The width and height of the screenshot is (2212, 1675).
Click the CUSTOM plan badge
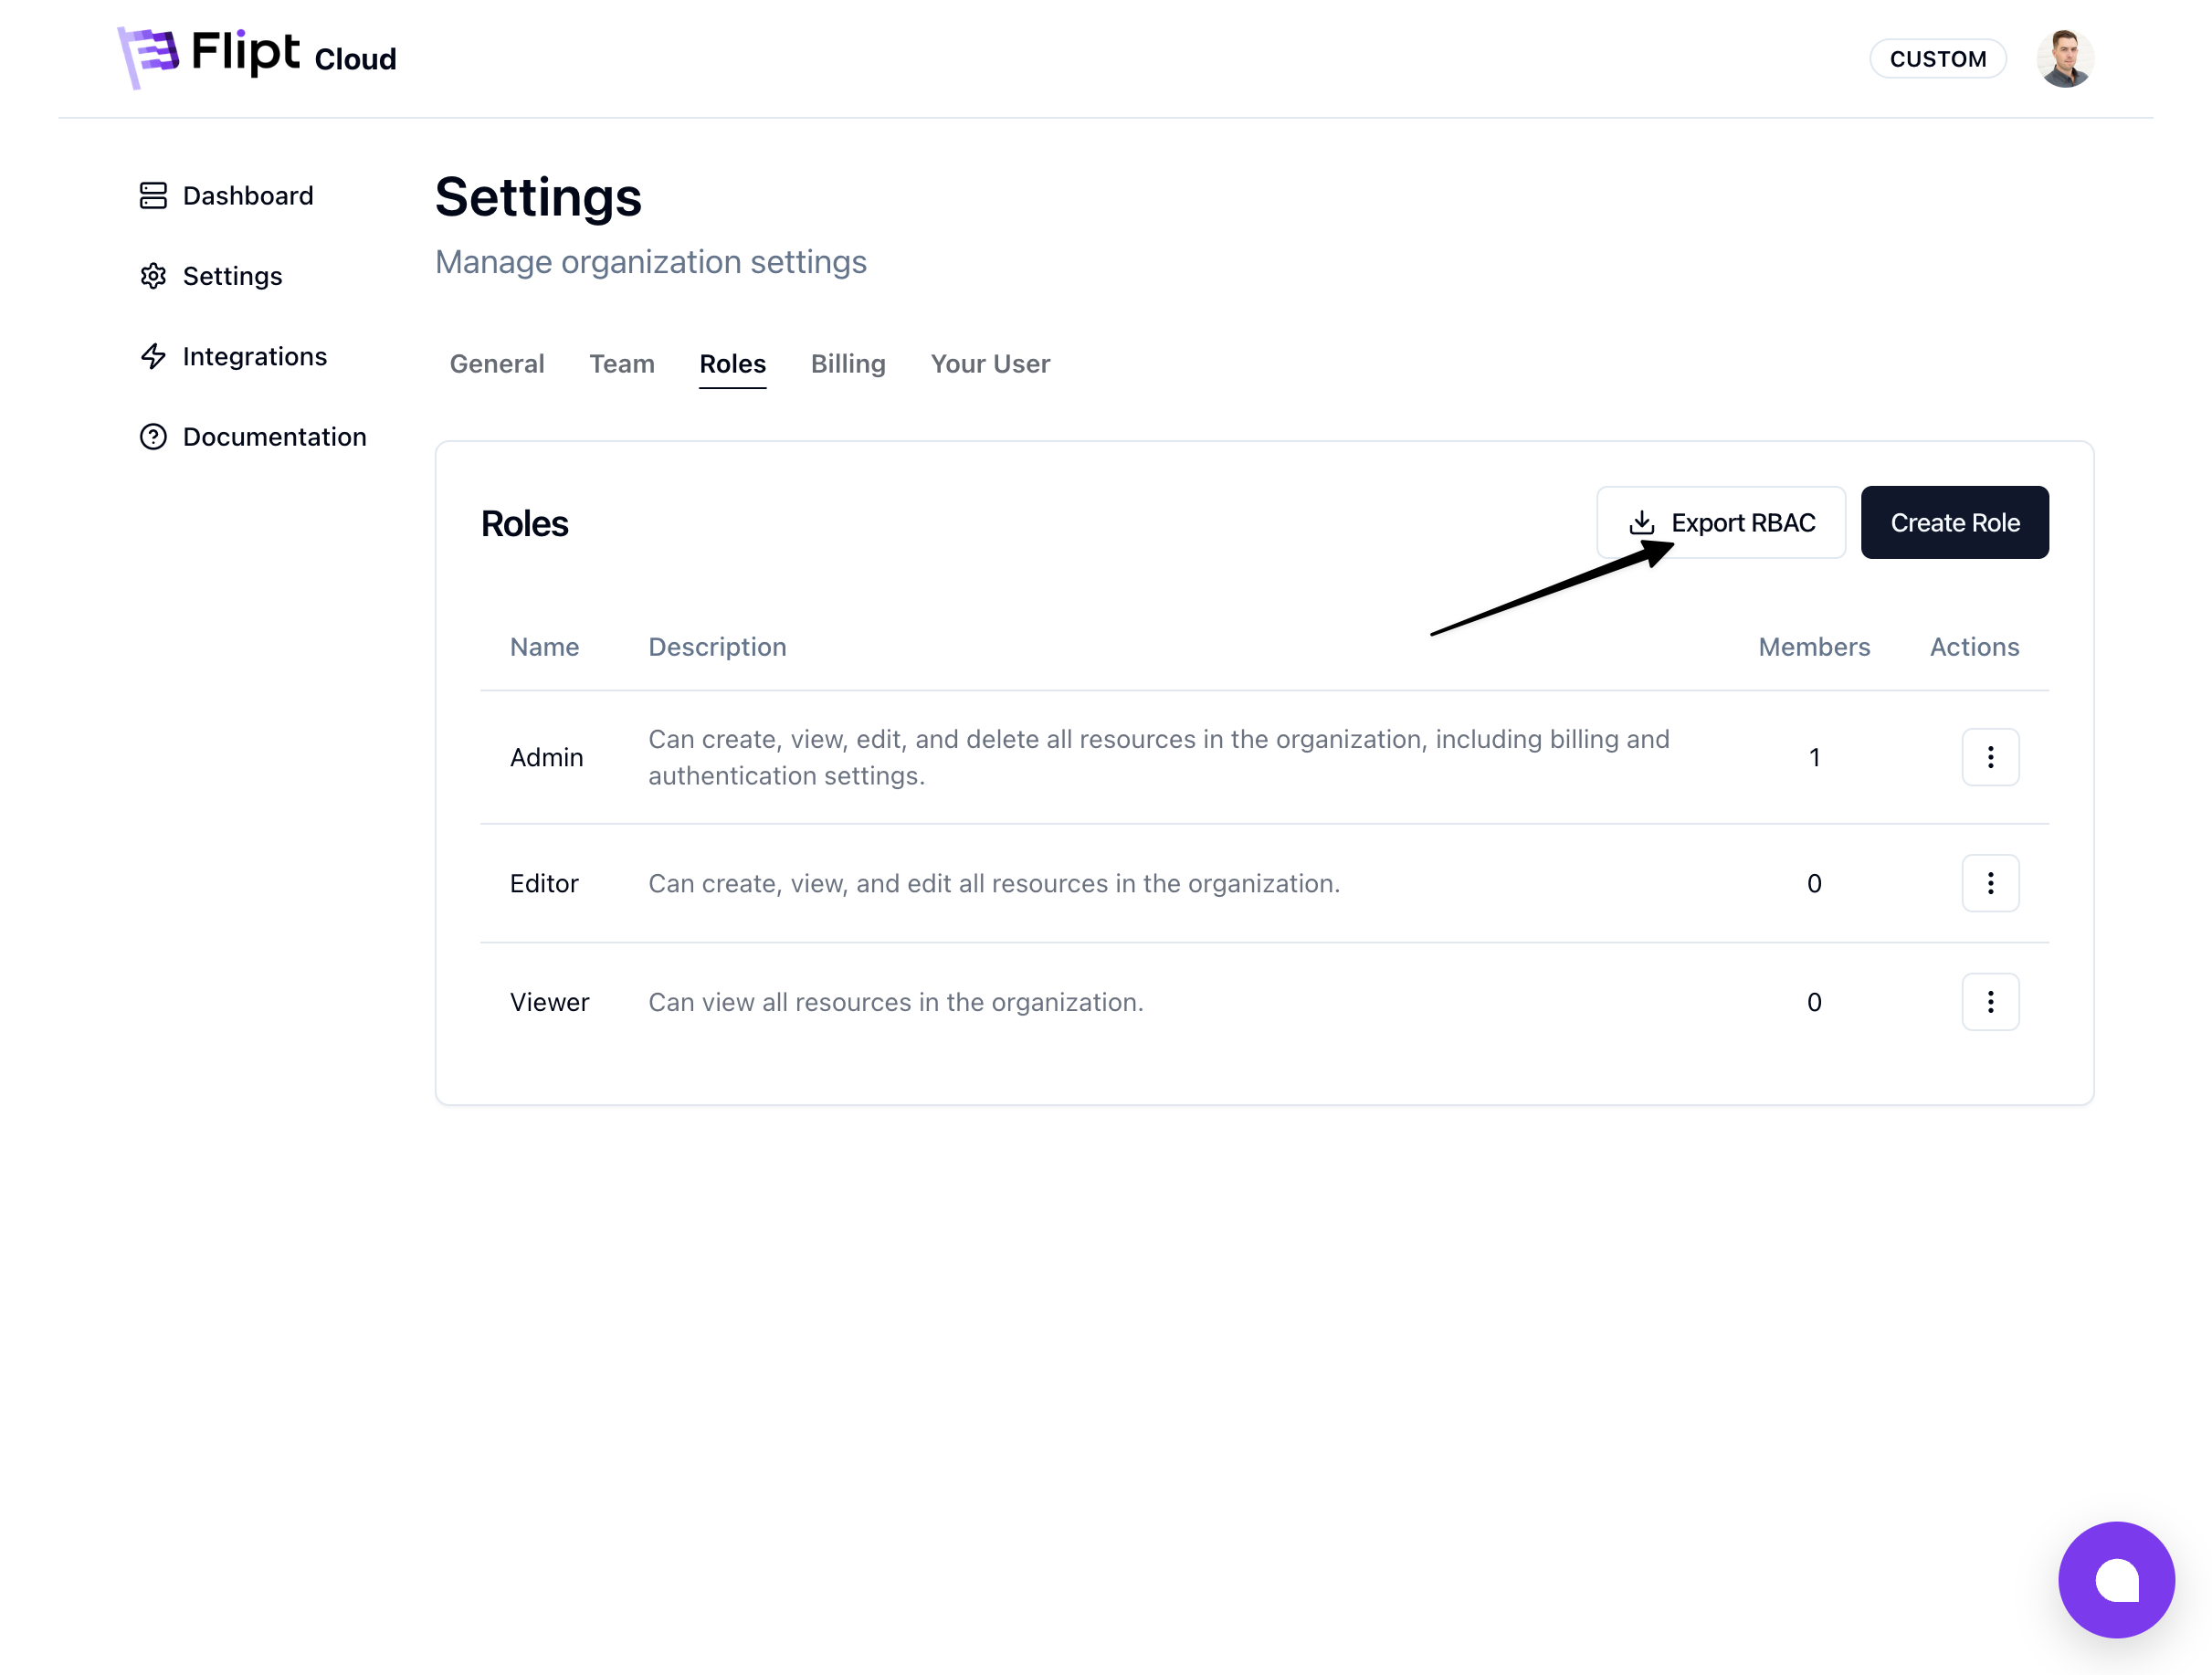pos(1937,59)
